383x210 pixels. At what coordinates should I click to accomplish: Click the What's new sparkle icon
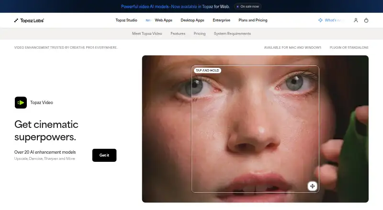click(320, 20)
